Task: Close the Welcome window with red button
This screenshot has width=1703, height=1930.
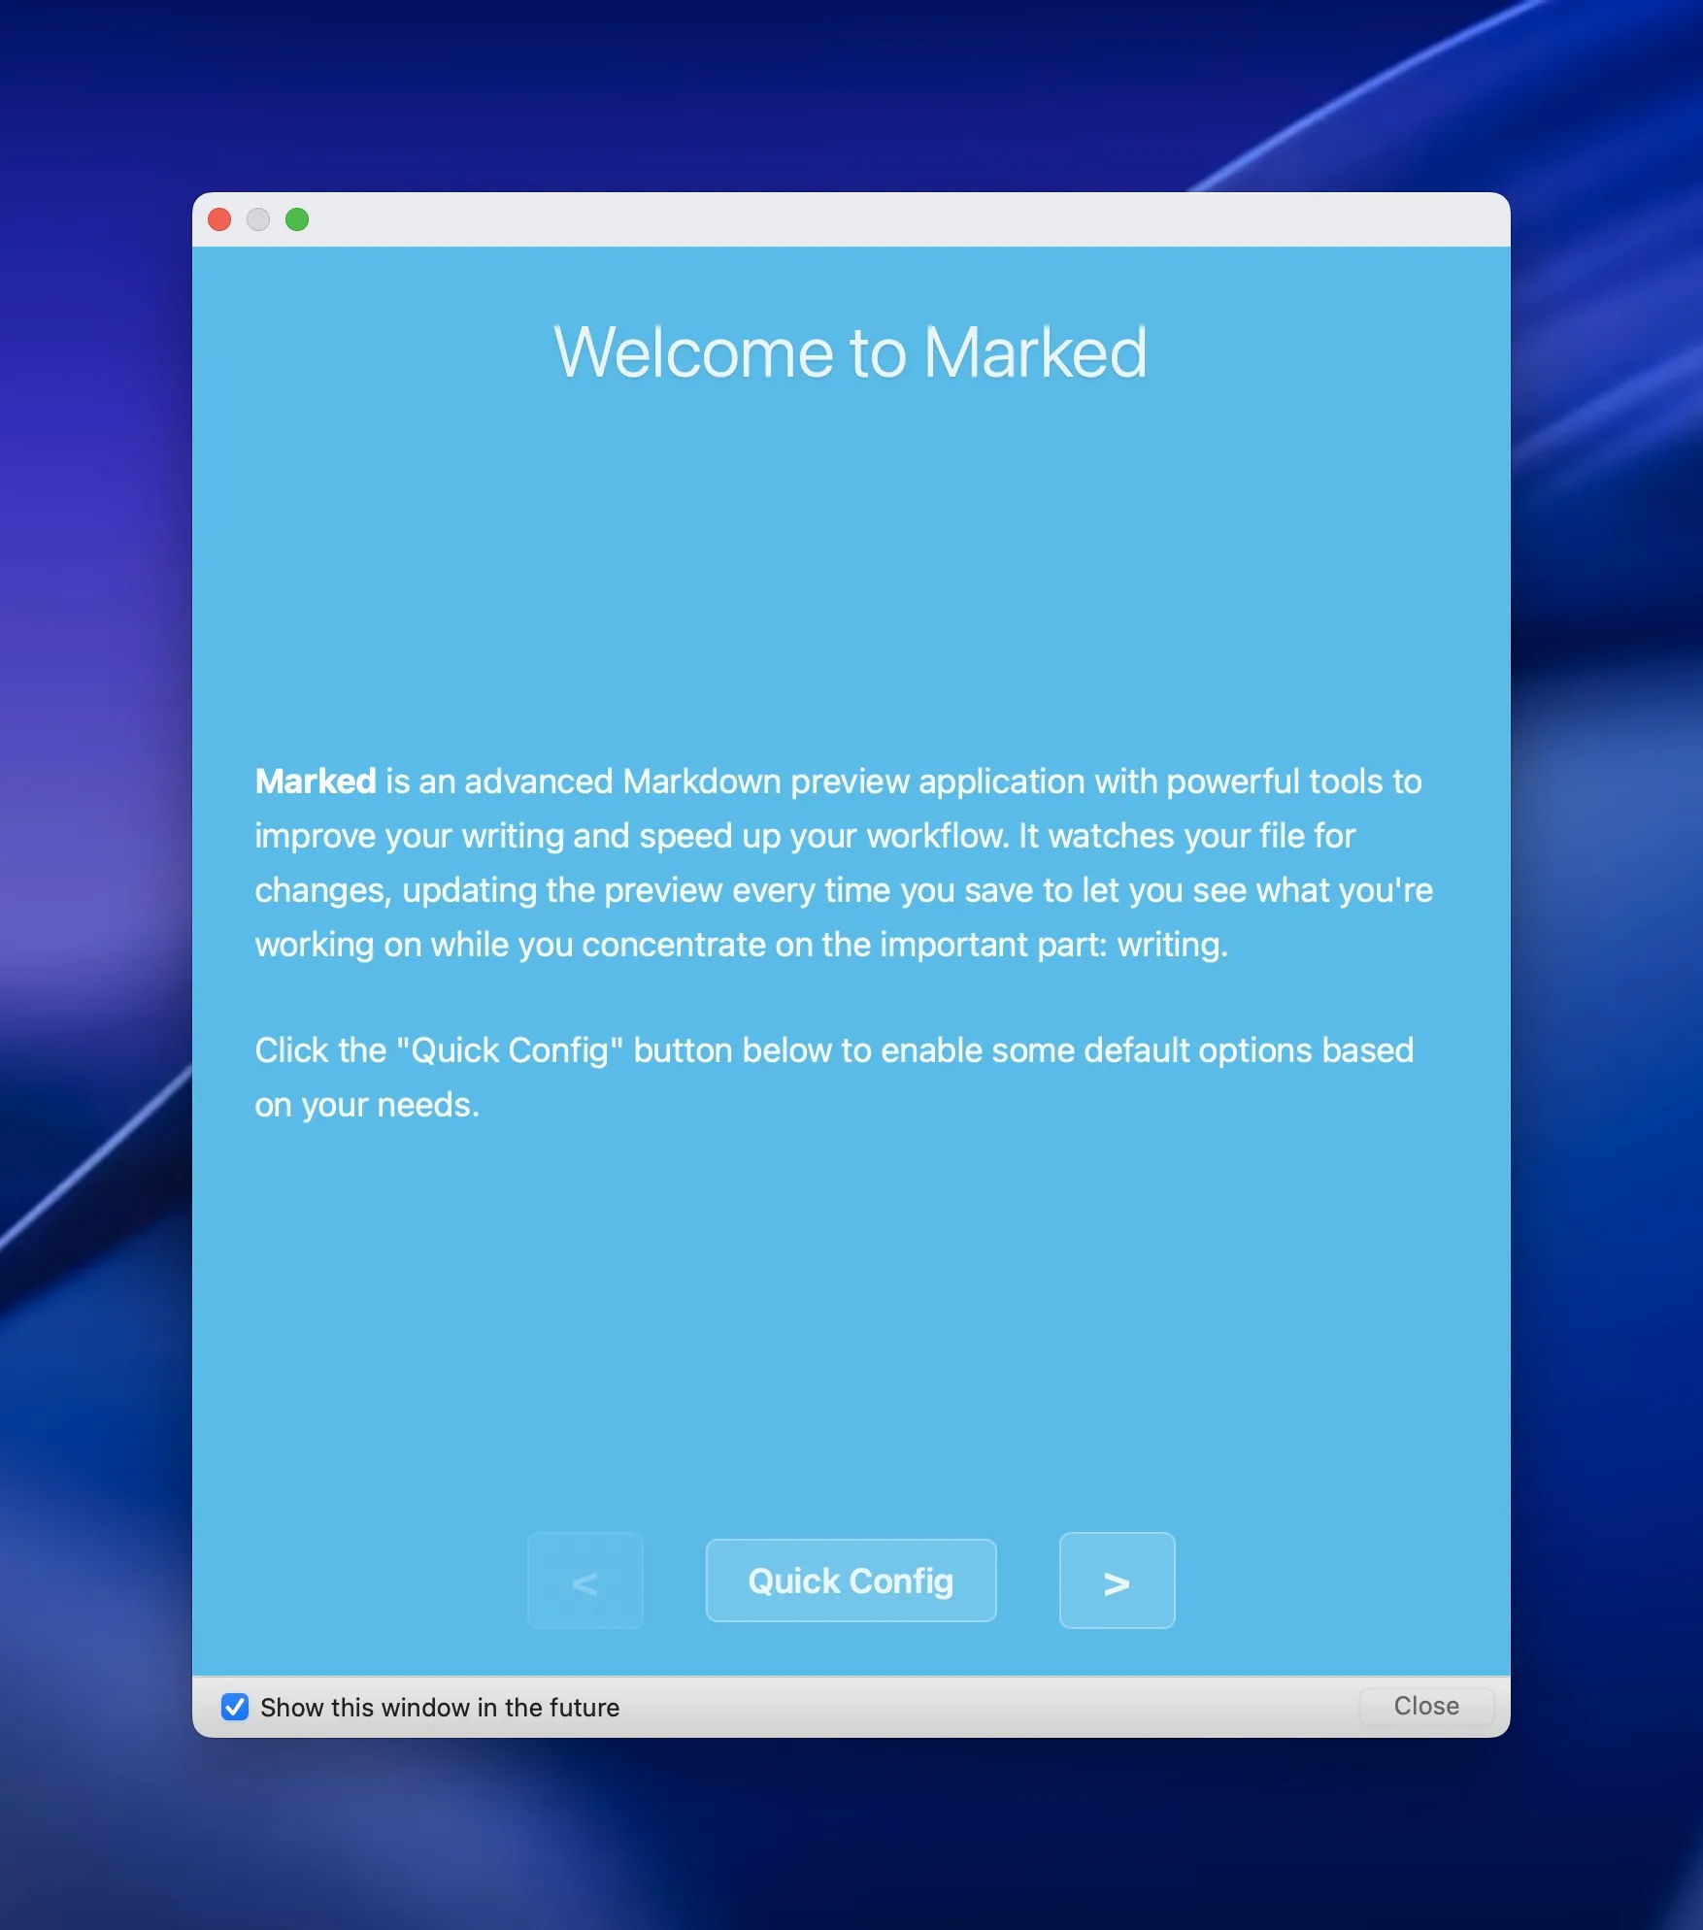Action: (x=219, y=219)
